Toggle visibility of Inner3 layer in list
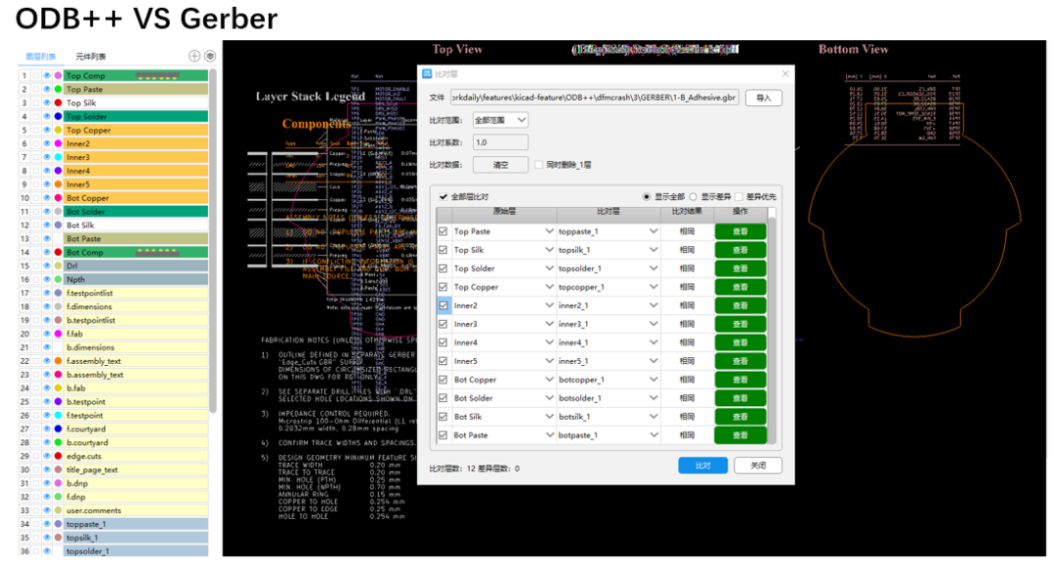 (x=47, y=157)
